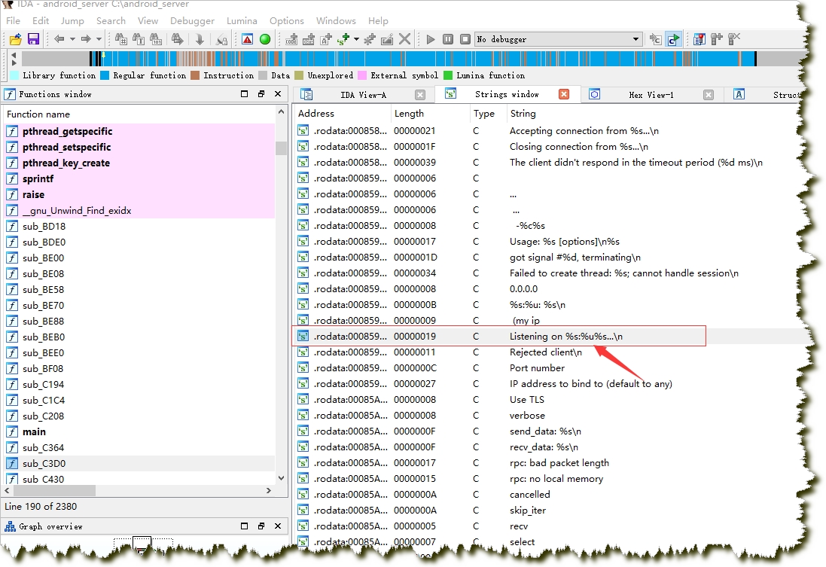Search for text binoculars icon
This screenshot has width=826, height=567.
[x=139, y=39]
